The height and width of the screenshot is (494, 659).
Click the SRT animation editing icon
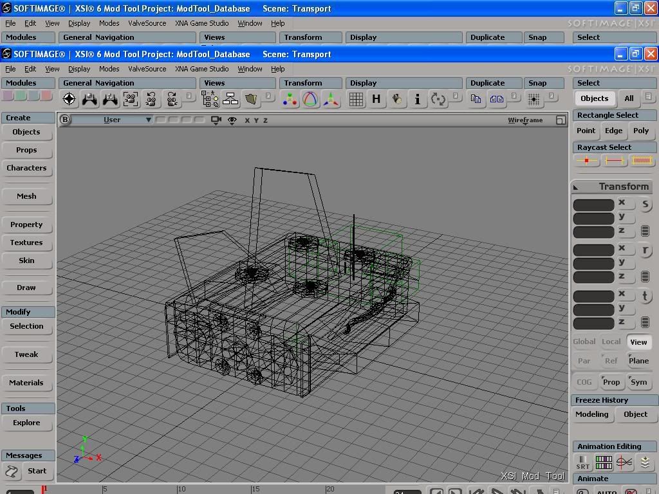pos(582,462)
